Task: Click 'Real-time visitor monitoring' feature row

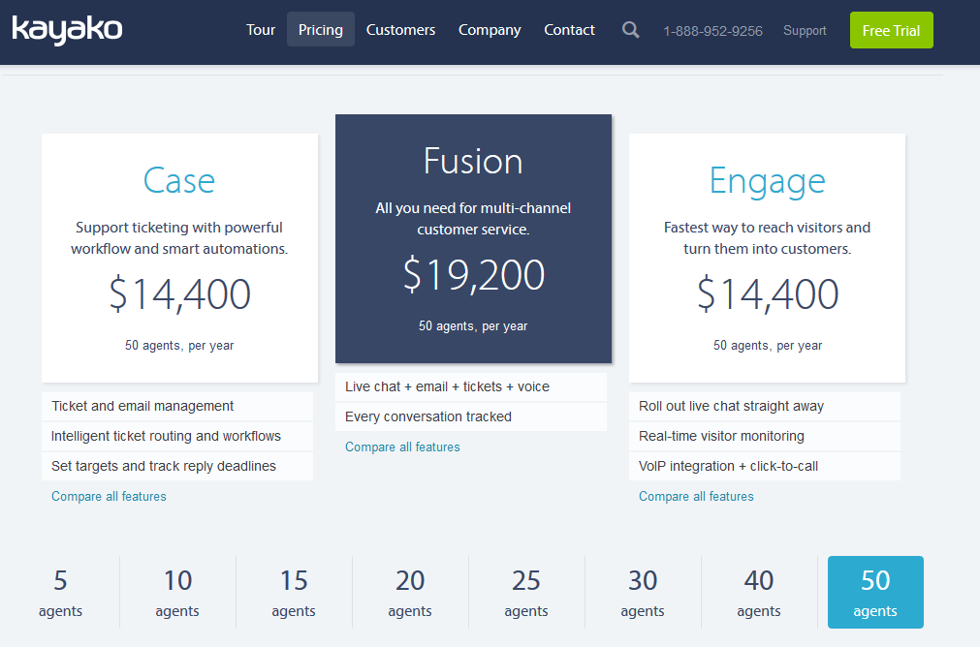Action: tap(765, 437)
